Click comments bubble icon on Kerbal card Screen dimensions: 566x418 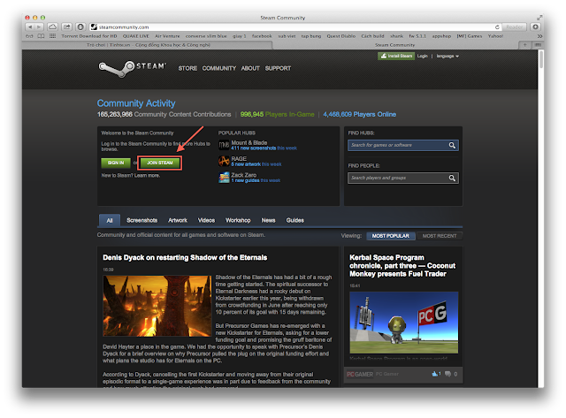447,374
